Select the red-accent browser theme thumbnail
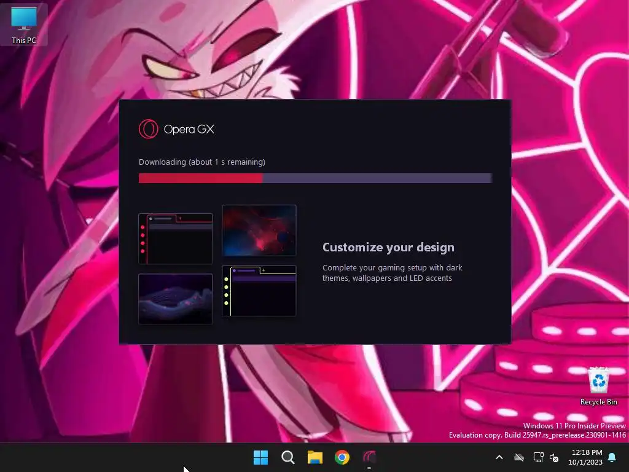 175,239
